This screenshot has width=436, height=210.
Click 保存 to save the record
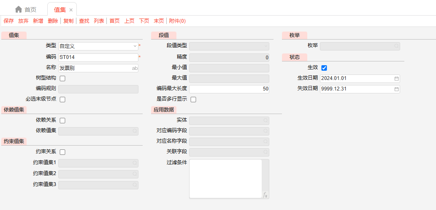click(8, 21)
